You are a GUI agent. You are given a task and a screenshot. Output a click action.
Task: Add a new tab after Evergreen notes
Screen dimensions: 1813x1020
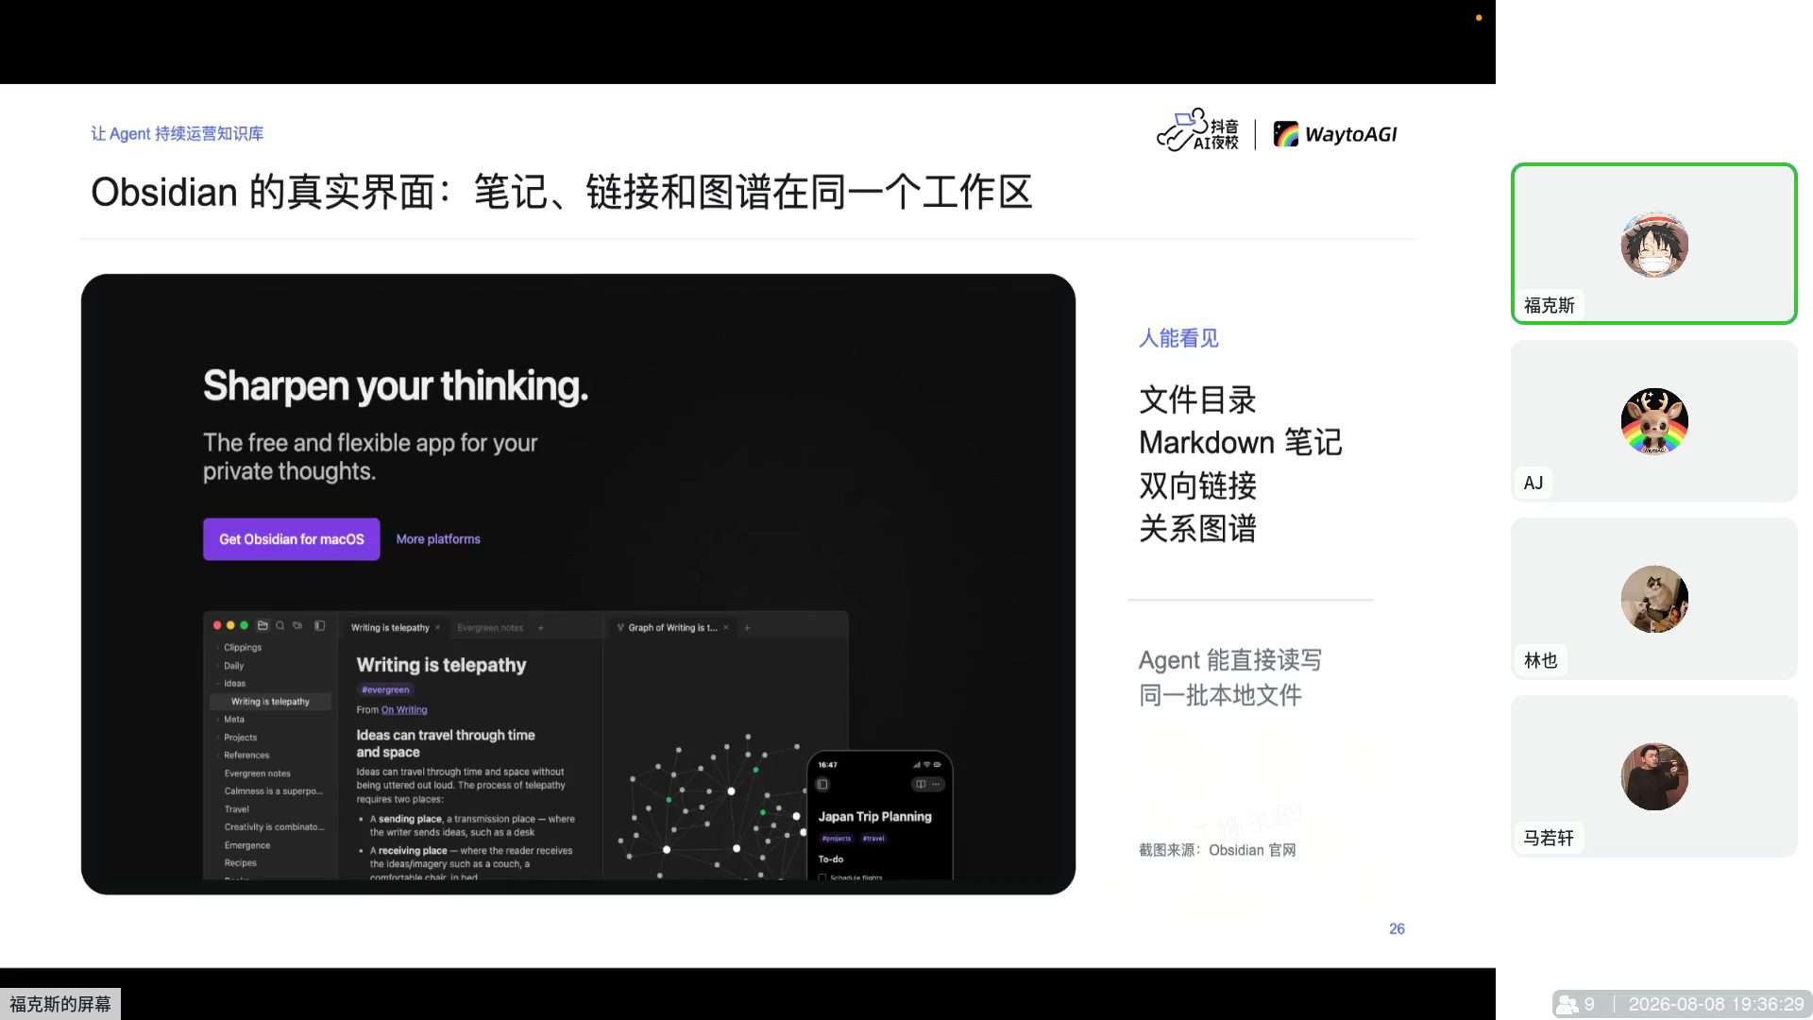pos(541,628)
